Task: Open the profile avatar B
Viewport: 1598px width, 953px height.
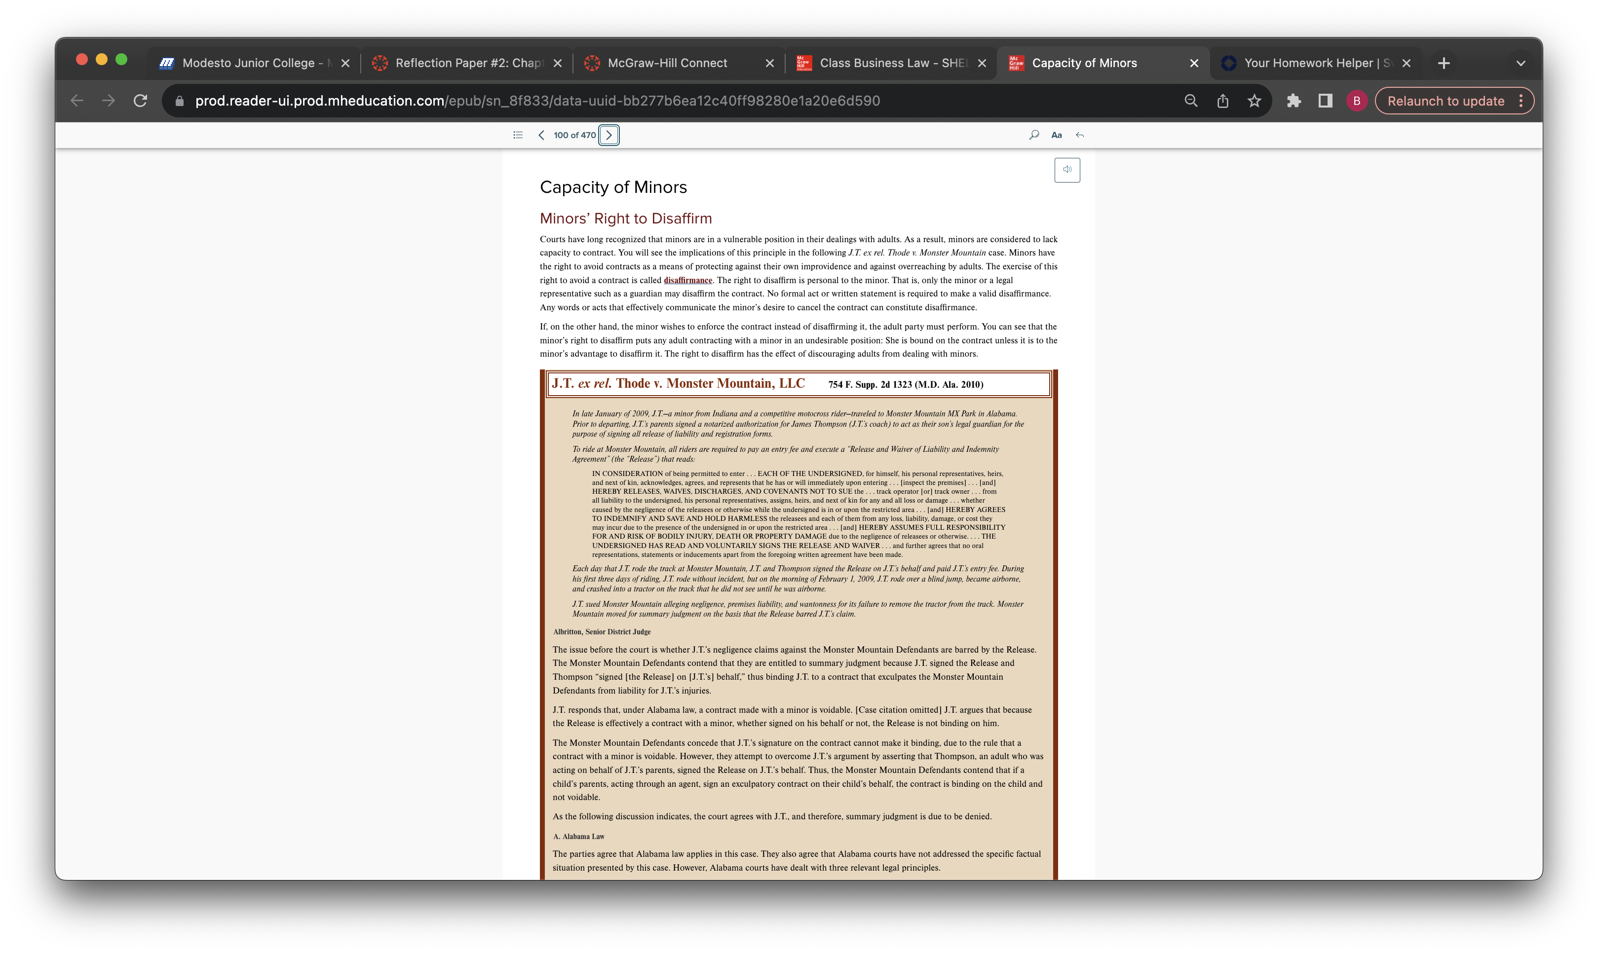Action: point(1356,101)
